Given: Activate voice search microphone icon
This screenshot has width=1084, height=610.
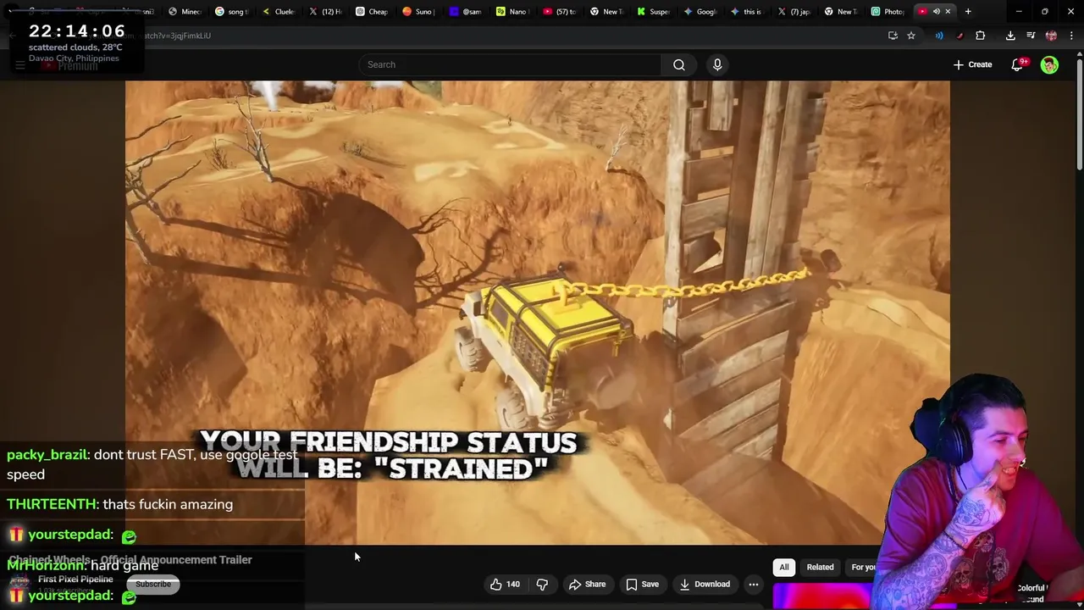Looking at the screenshot, I should (717, 64).
